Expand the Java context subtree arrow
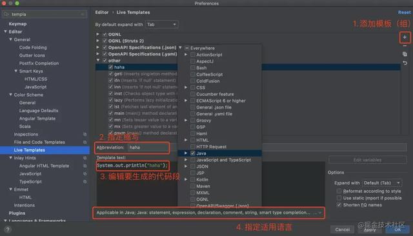The width and height of the screenshot is (413, 236). pos(186,153)
